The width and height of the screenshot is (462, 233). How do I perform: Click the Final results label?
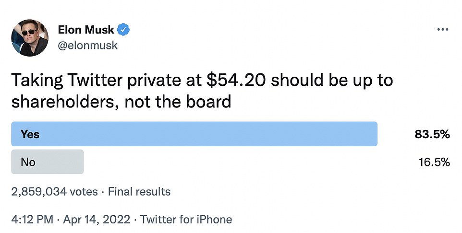point(139,192)
